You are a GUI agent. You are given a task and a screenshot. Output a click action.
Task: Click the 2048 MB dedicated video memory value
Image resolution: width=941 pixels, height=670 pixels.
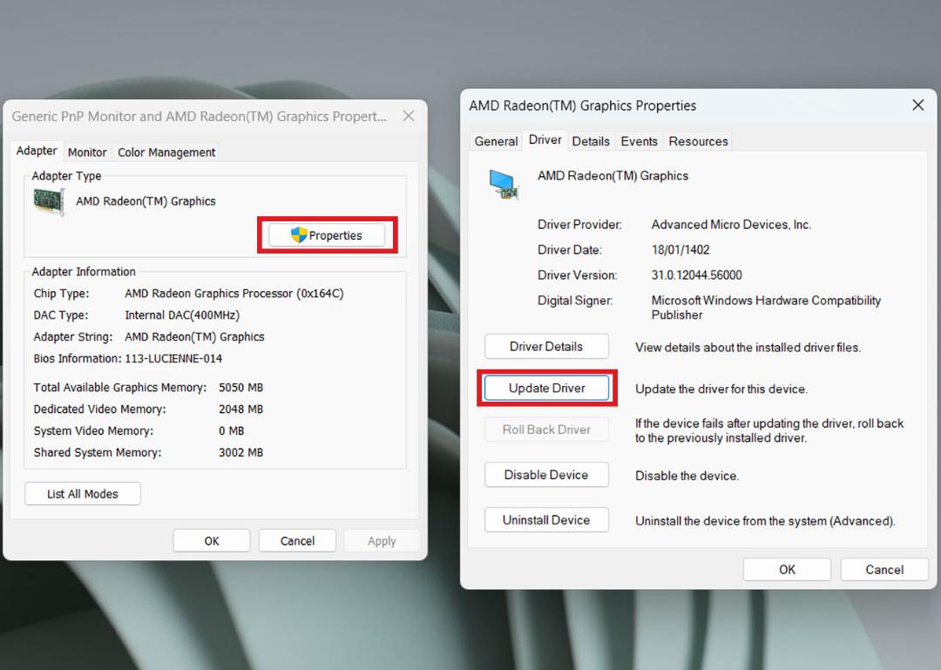(240, 409)
